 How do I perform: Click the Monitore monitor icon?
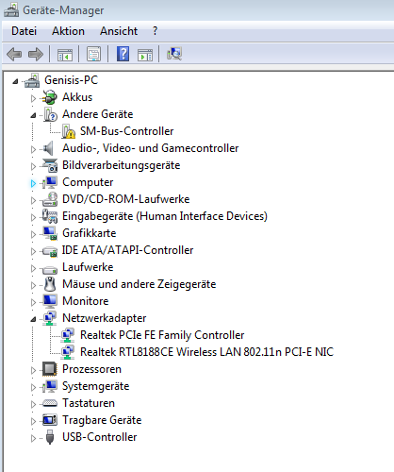(50, 301)
